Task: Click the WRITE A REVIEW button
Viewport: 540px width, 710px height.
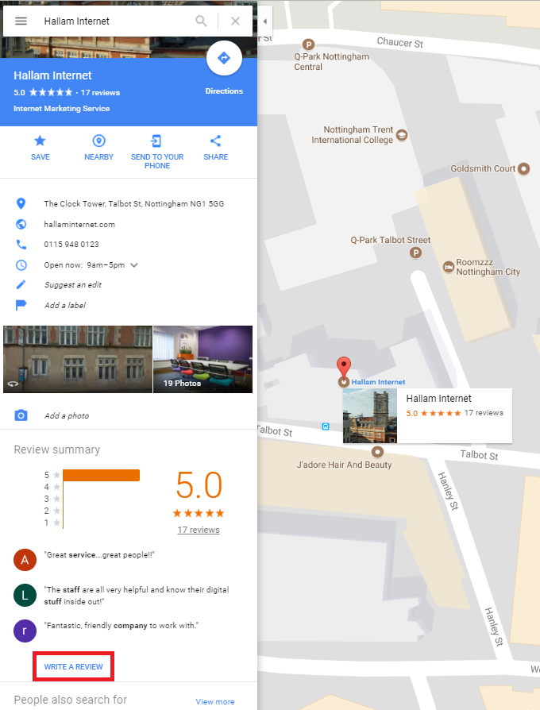Action: pos(73,666)
